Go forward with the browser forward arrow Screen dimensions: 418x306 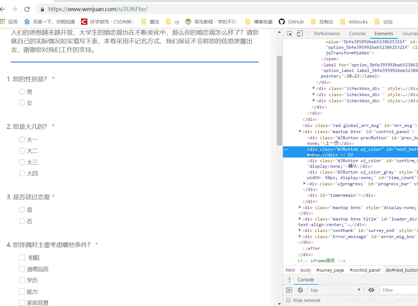pyautogui.click(x=15, y=9)
